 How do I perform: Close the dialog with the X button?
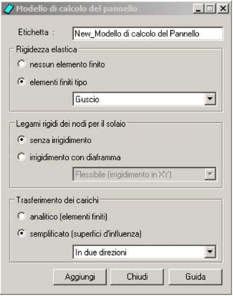coord(223,9)
